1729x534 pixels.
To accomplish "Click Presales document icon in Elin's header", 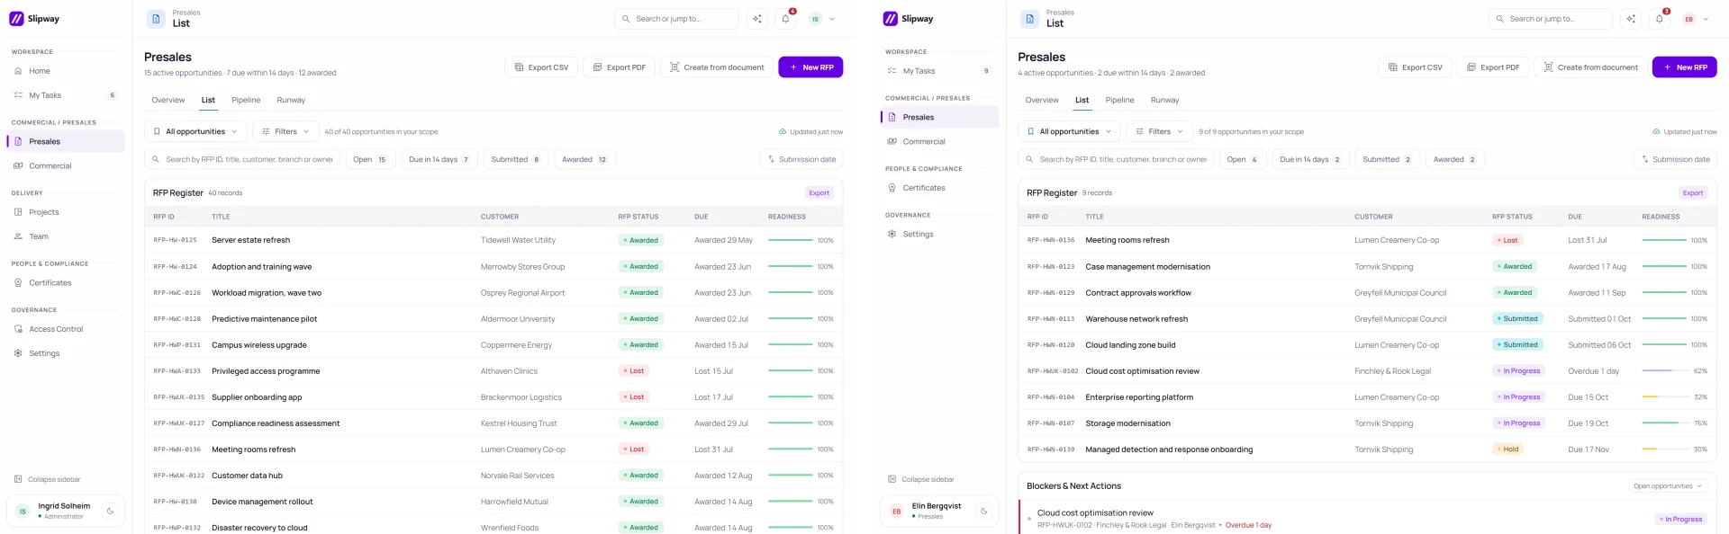I will tap(1029, 19).
